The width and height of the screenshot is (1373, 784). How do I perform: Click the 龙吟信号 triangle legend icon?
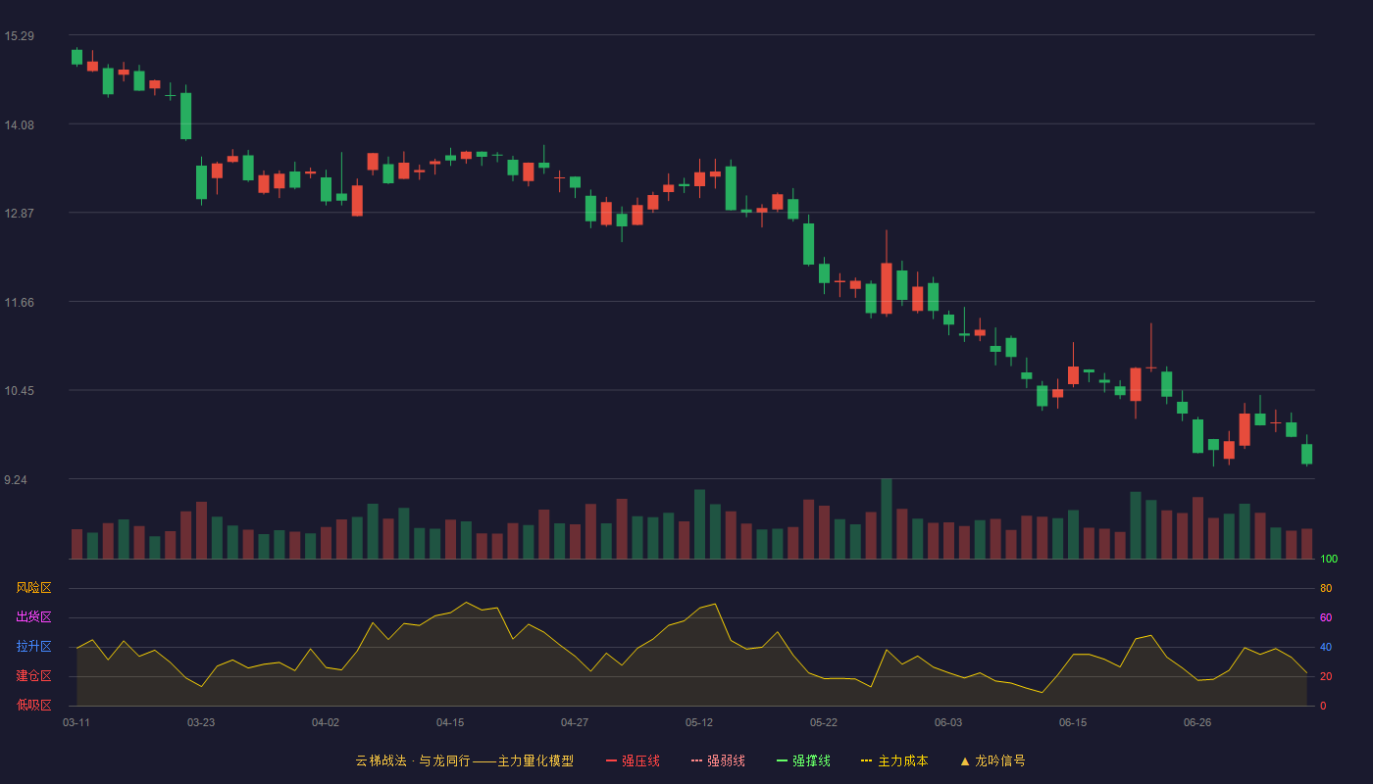965,760
